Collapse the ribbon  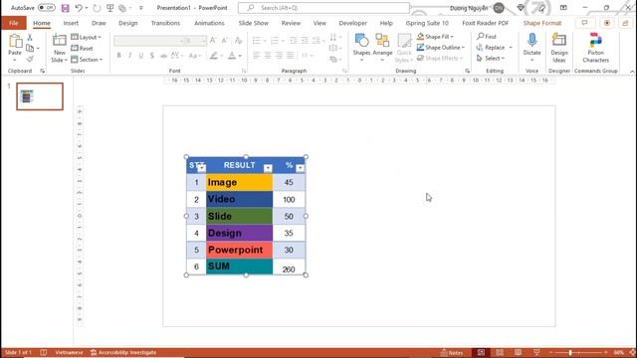(x=632, y=72)
